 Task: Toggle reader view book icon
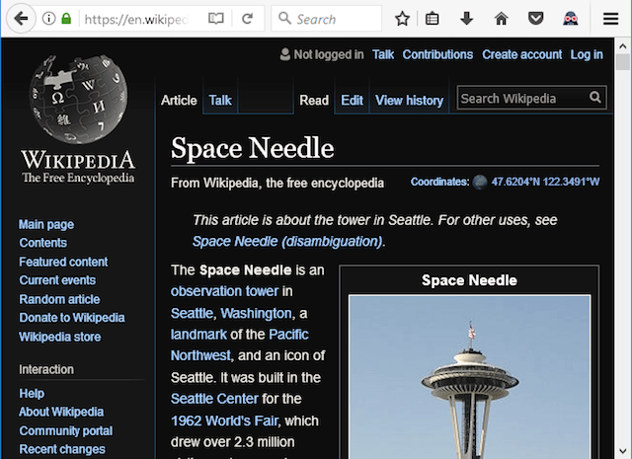(x=215, y=19)
